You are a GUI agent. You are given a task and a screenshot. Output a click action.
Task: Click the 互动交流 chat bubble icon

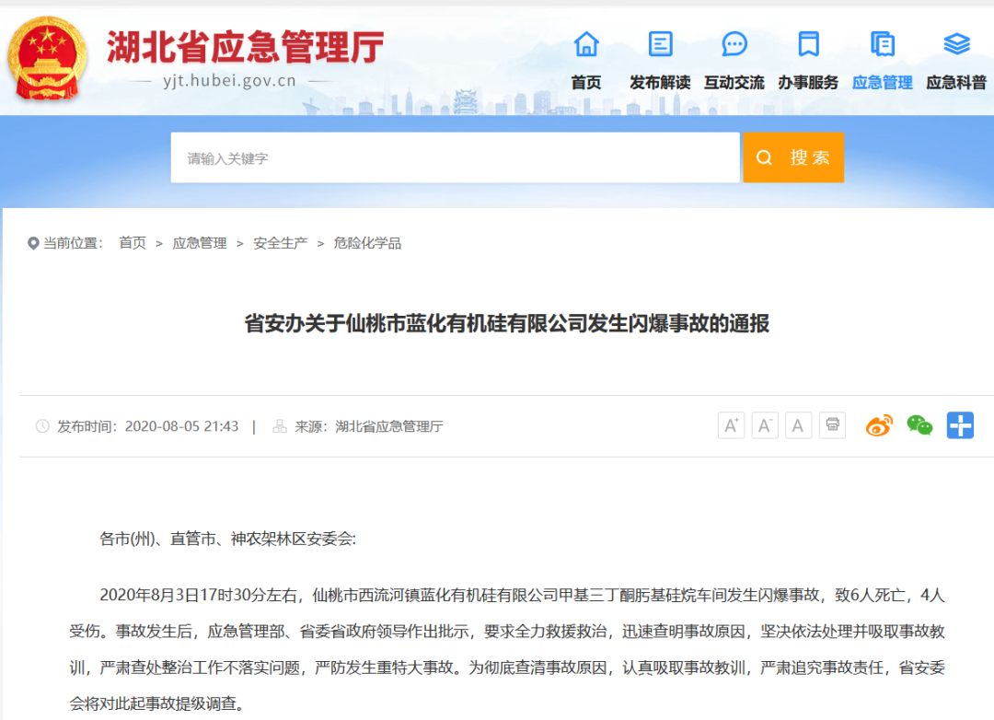tap(734, 43)
